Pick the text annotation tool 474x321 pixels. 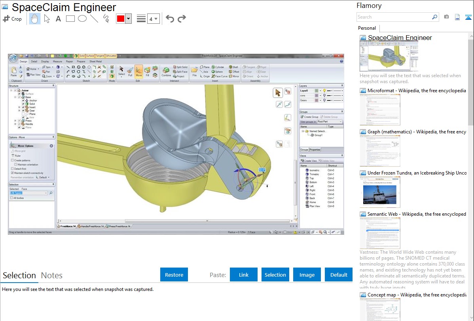[x=58, y=19]
